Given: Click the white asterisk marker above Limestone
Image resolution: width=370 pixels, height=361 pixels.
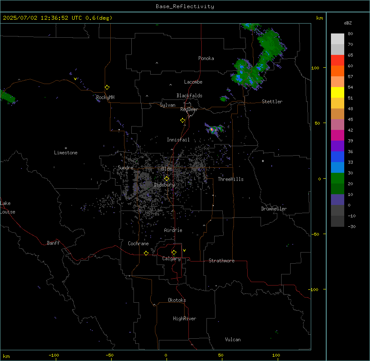Looking at the screenshot, I should click(66, 148).
